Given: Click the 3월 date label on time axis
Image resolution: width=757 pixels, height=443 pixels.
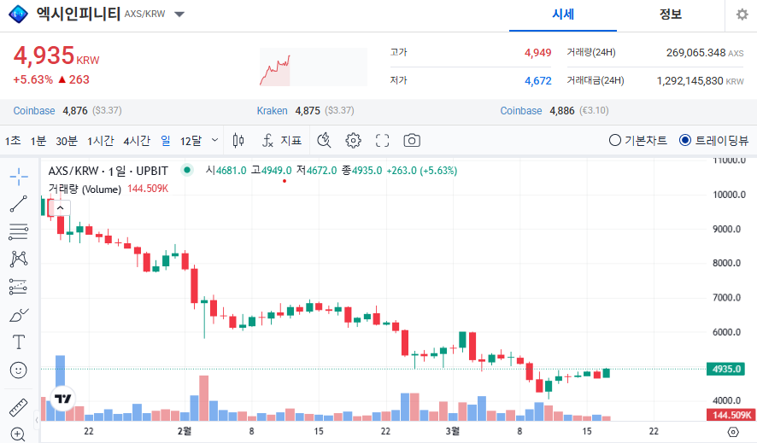Looking at the screenshot, I should [x=452, y=431].
